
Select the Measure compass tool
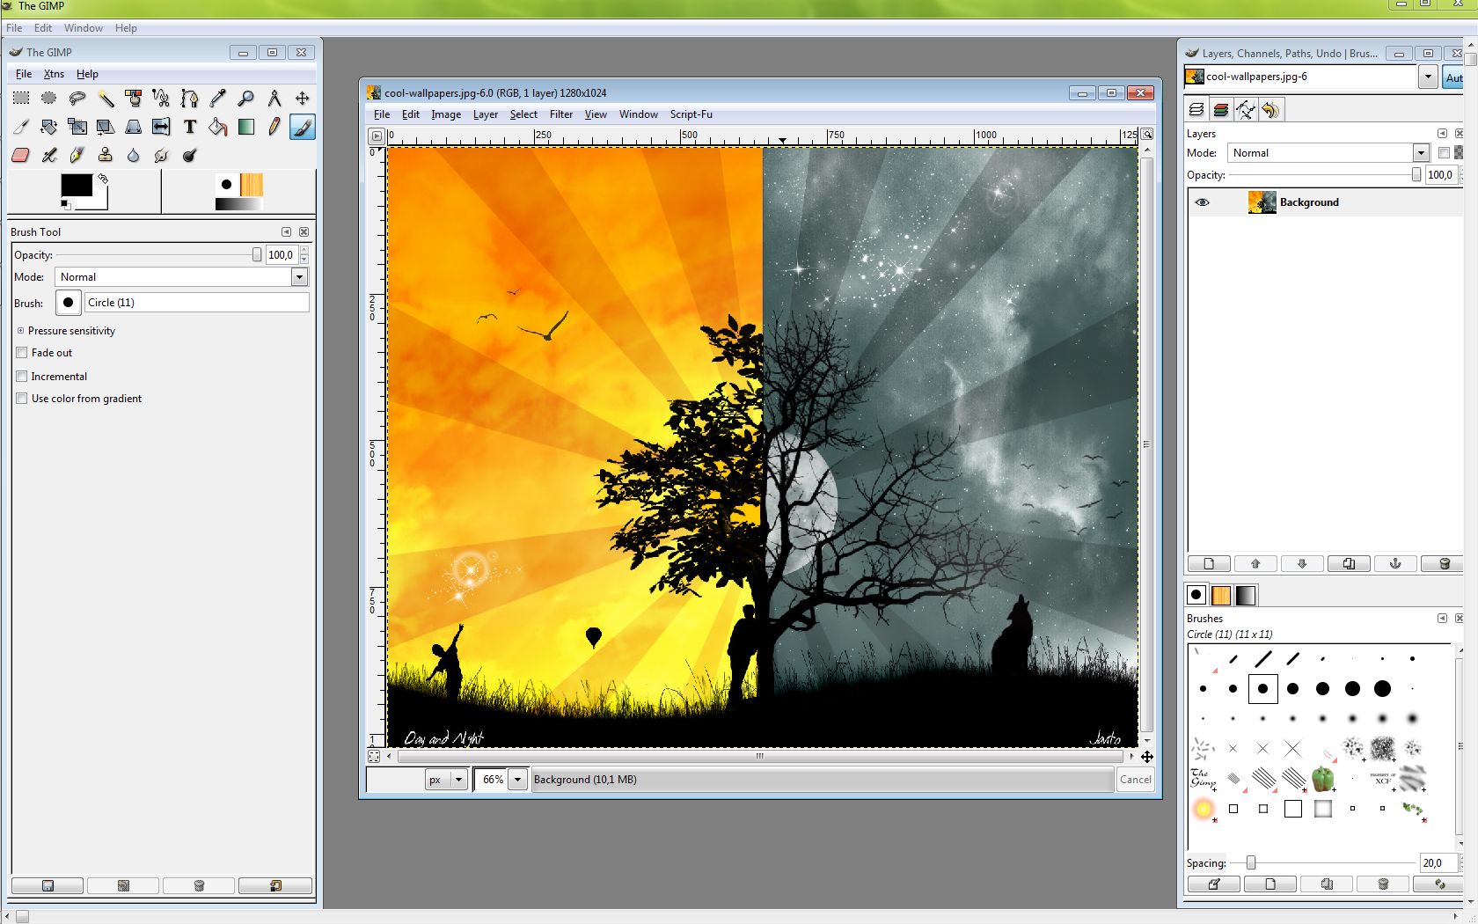tap(274, 99)
